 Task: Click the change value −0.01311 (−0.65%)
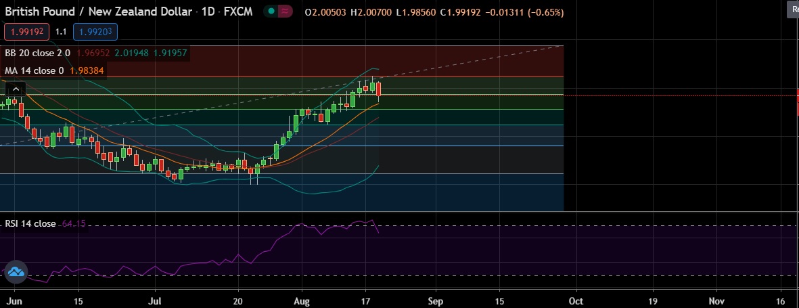pyautogui.click(x=524, y=12)
